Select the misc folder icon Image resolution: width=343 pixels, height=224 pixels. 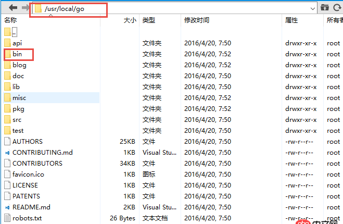tap(7, 97)
